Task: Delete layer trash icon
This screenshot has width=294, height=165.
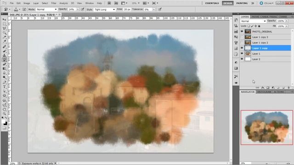Action: click(288, 88)
